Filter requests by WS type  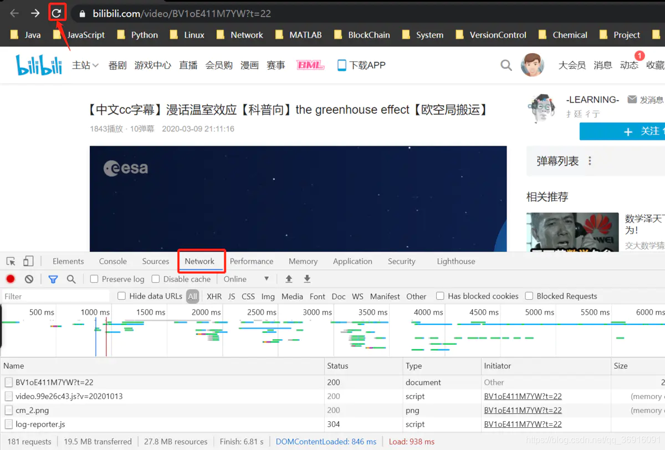pyautogui.click(x=358, y=296)
